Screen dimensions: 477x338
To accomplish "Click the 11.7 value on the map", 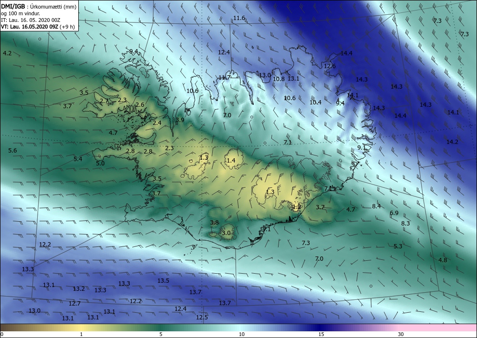I will point(224,78).
